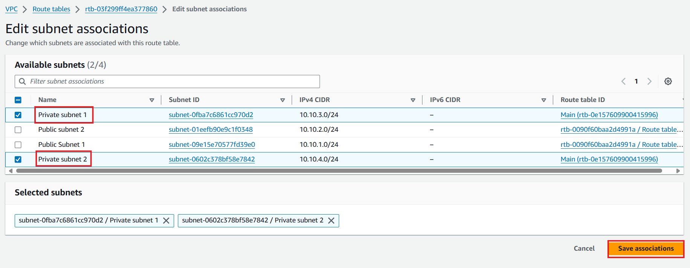
Task: Click the search magnifier icon in filter box
Action: tap(23, 81)
